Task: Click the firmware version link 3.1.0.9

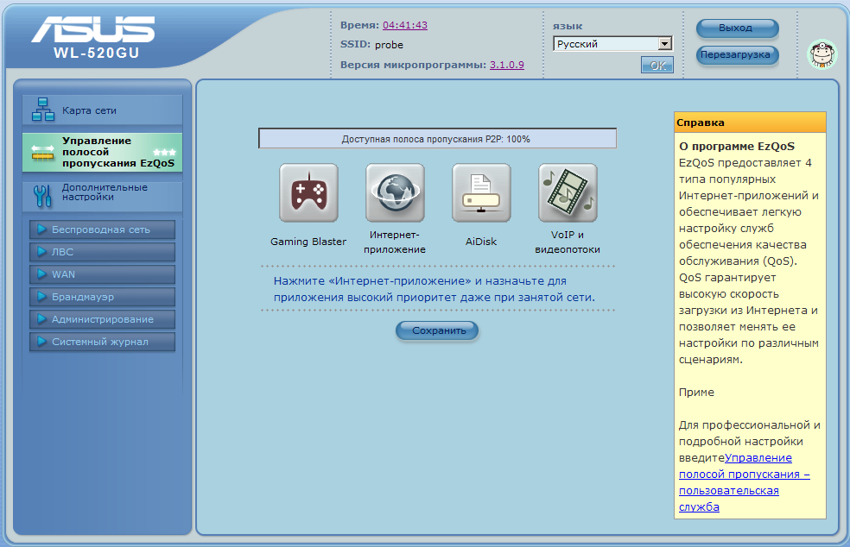Action: pyautogui.click(x=507, y=65)
